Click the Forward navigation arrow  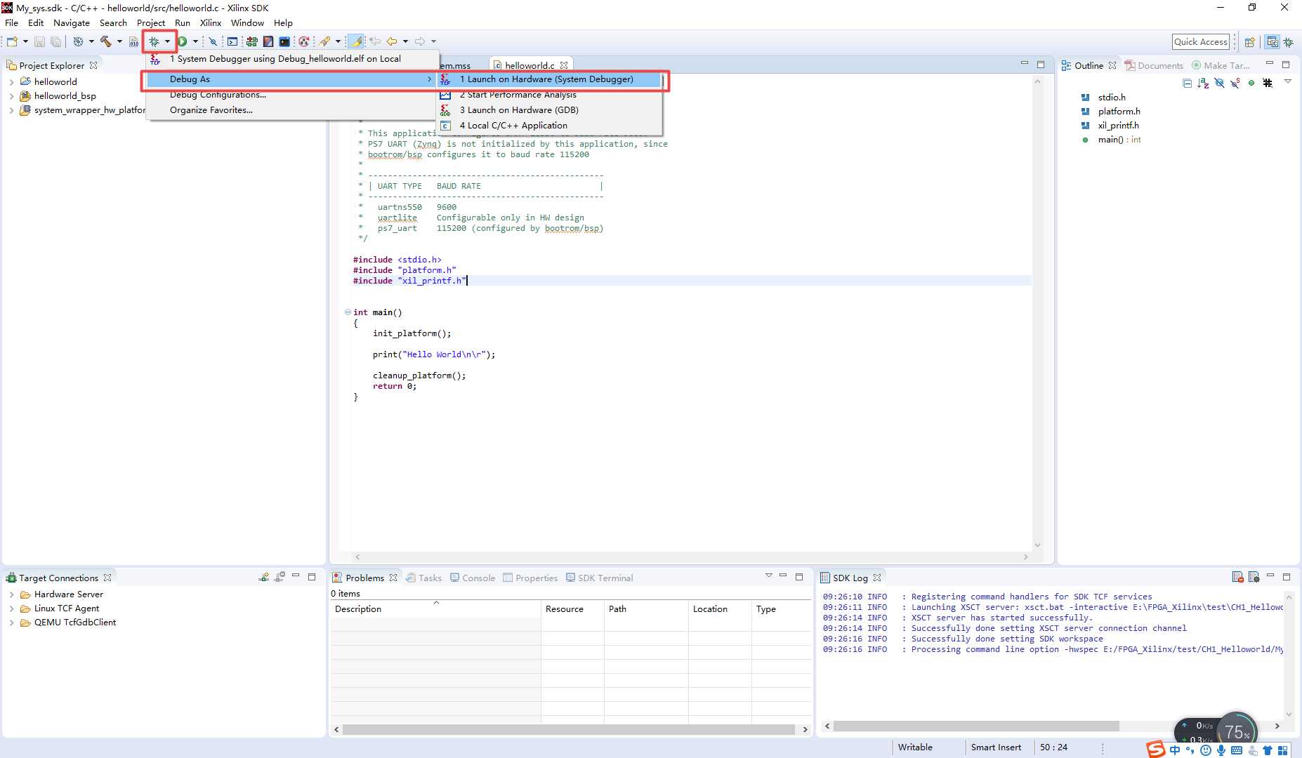(420, 41)
